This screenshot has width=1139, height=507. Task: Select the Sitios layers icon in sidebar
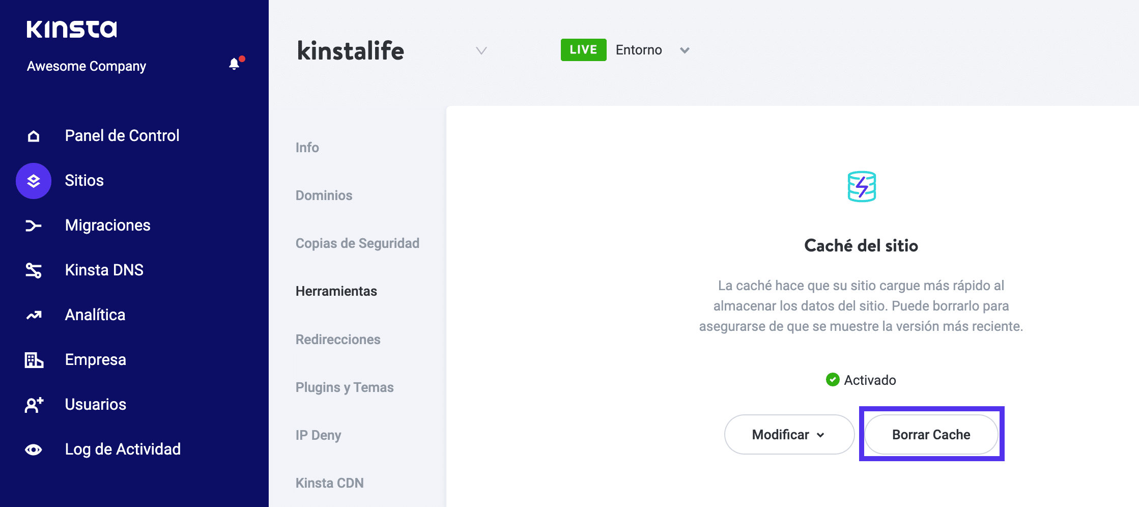point(33,181)
